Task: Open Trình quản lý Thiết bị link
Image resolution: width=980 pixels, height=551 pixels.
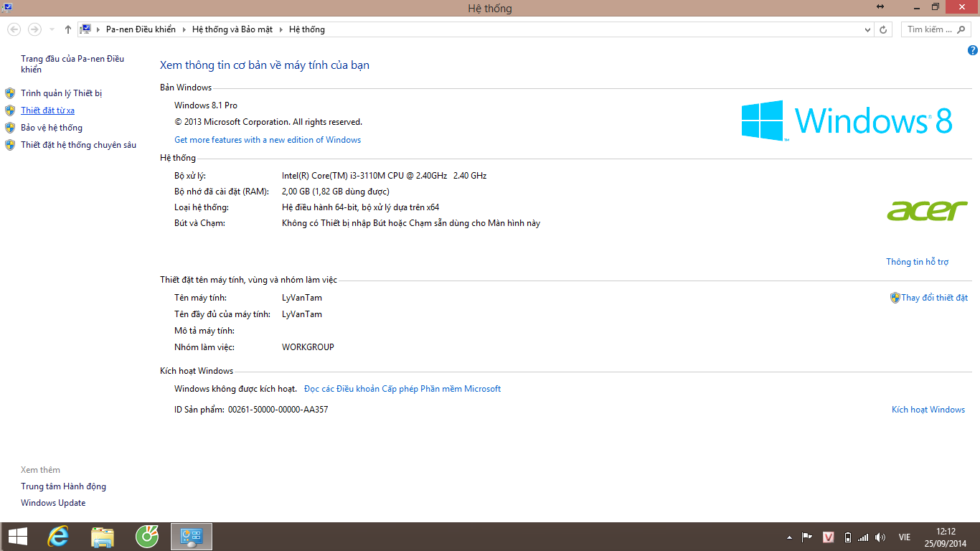Action: 62,93
